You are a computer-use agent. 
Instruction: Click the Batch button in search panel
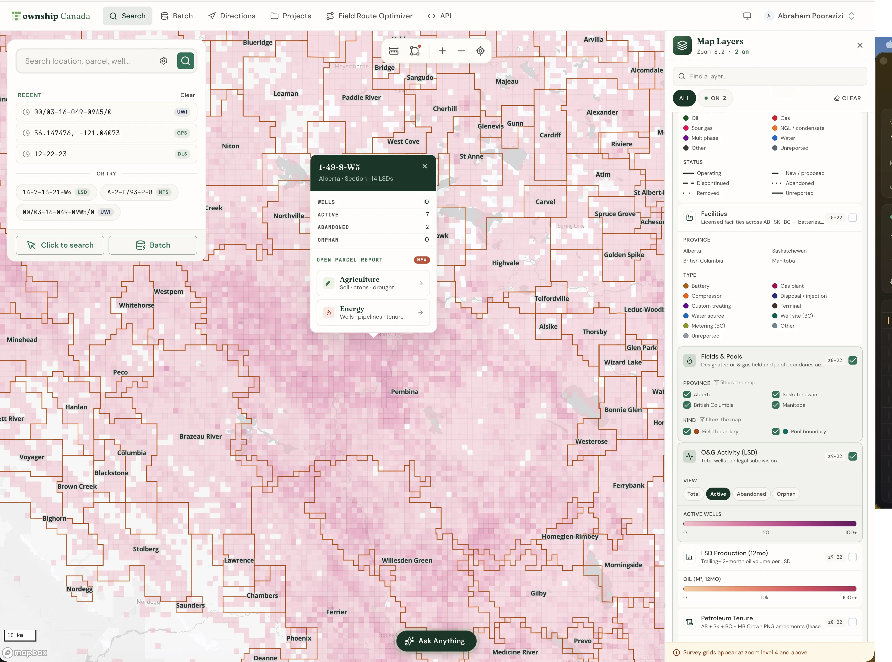153,245
